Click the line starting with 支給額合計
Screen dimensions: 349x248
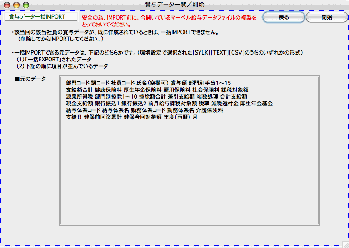coord(157,90)
